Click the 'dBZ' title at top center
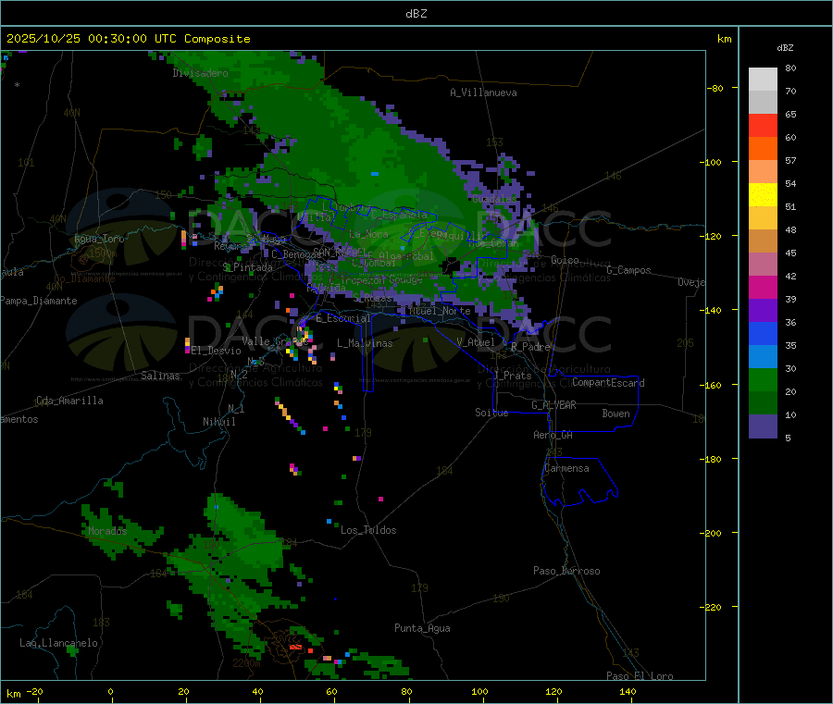Screen dimensions: 833x704 [416, 14]
